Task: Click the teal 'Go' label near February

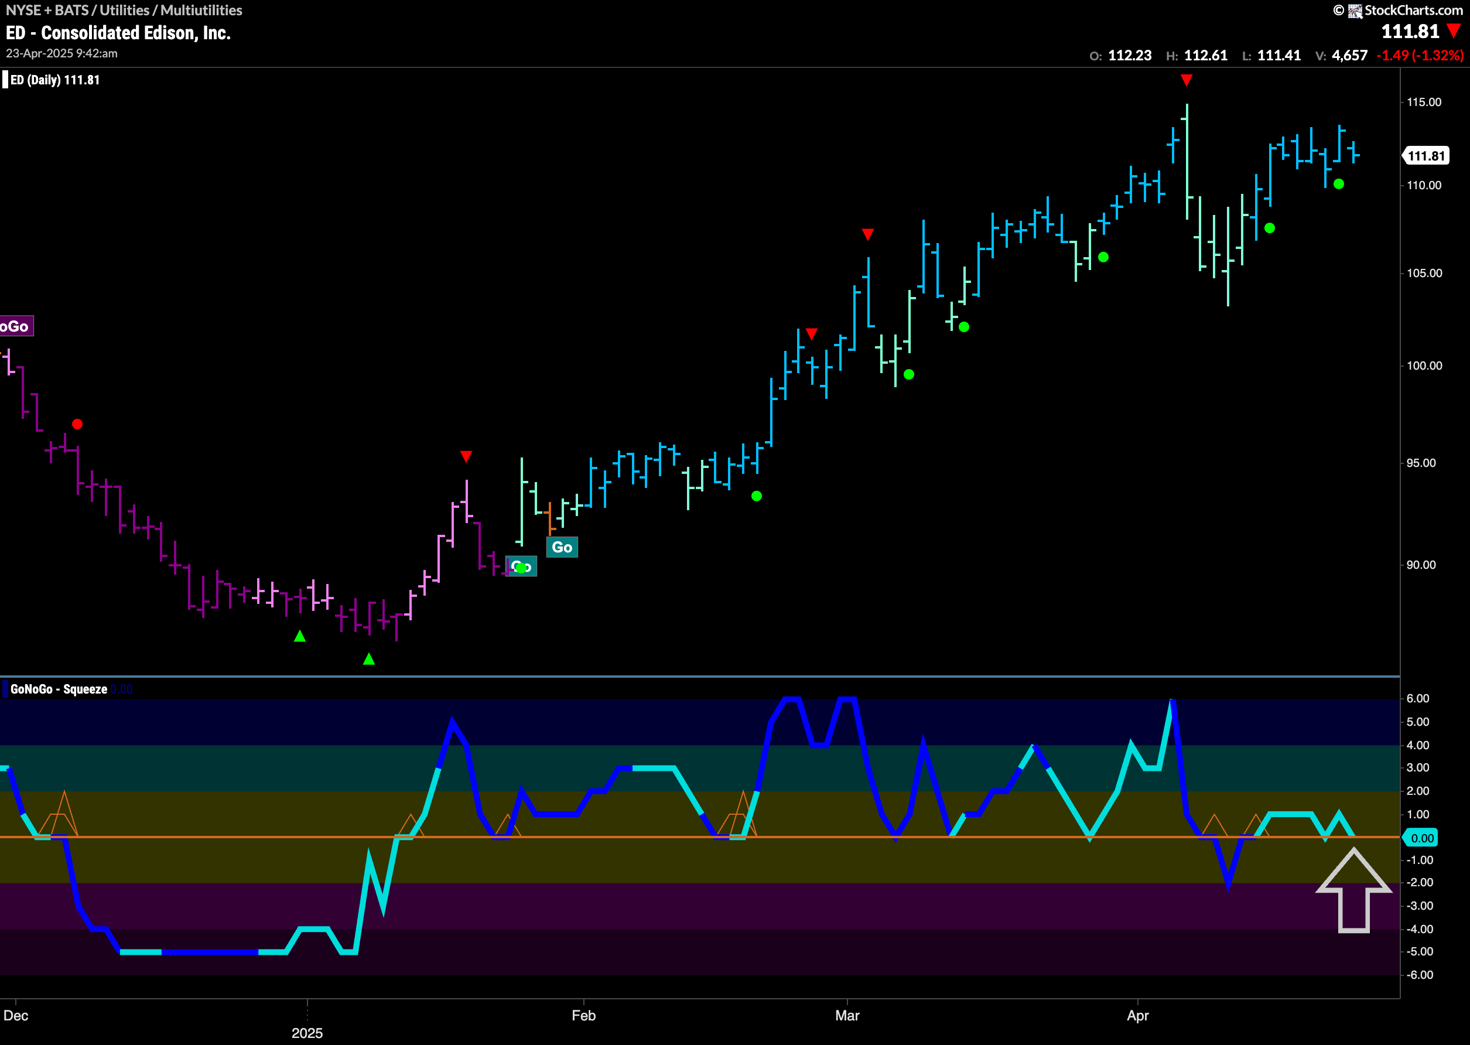Action: point(562,548)
